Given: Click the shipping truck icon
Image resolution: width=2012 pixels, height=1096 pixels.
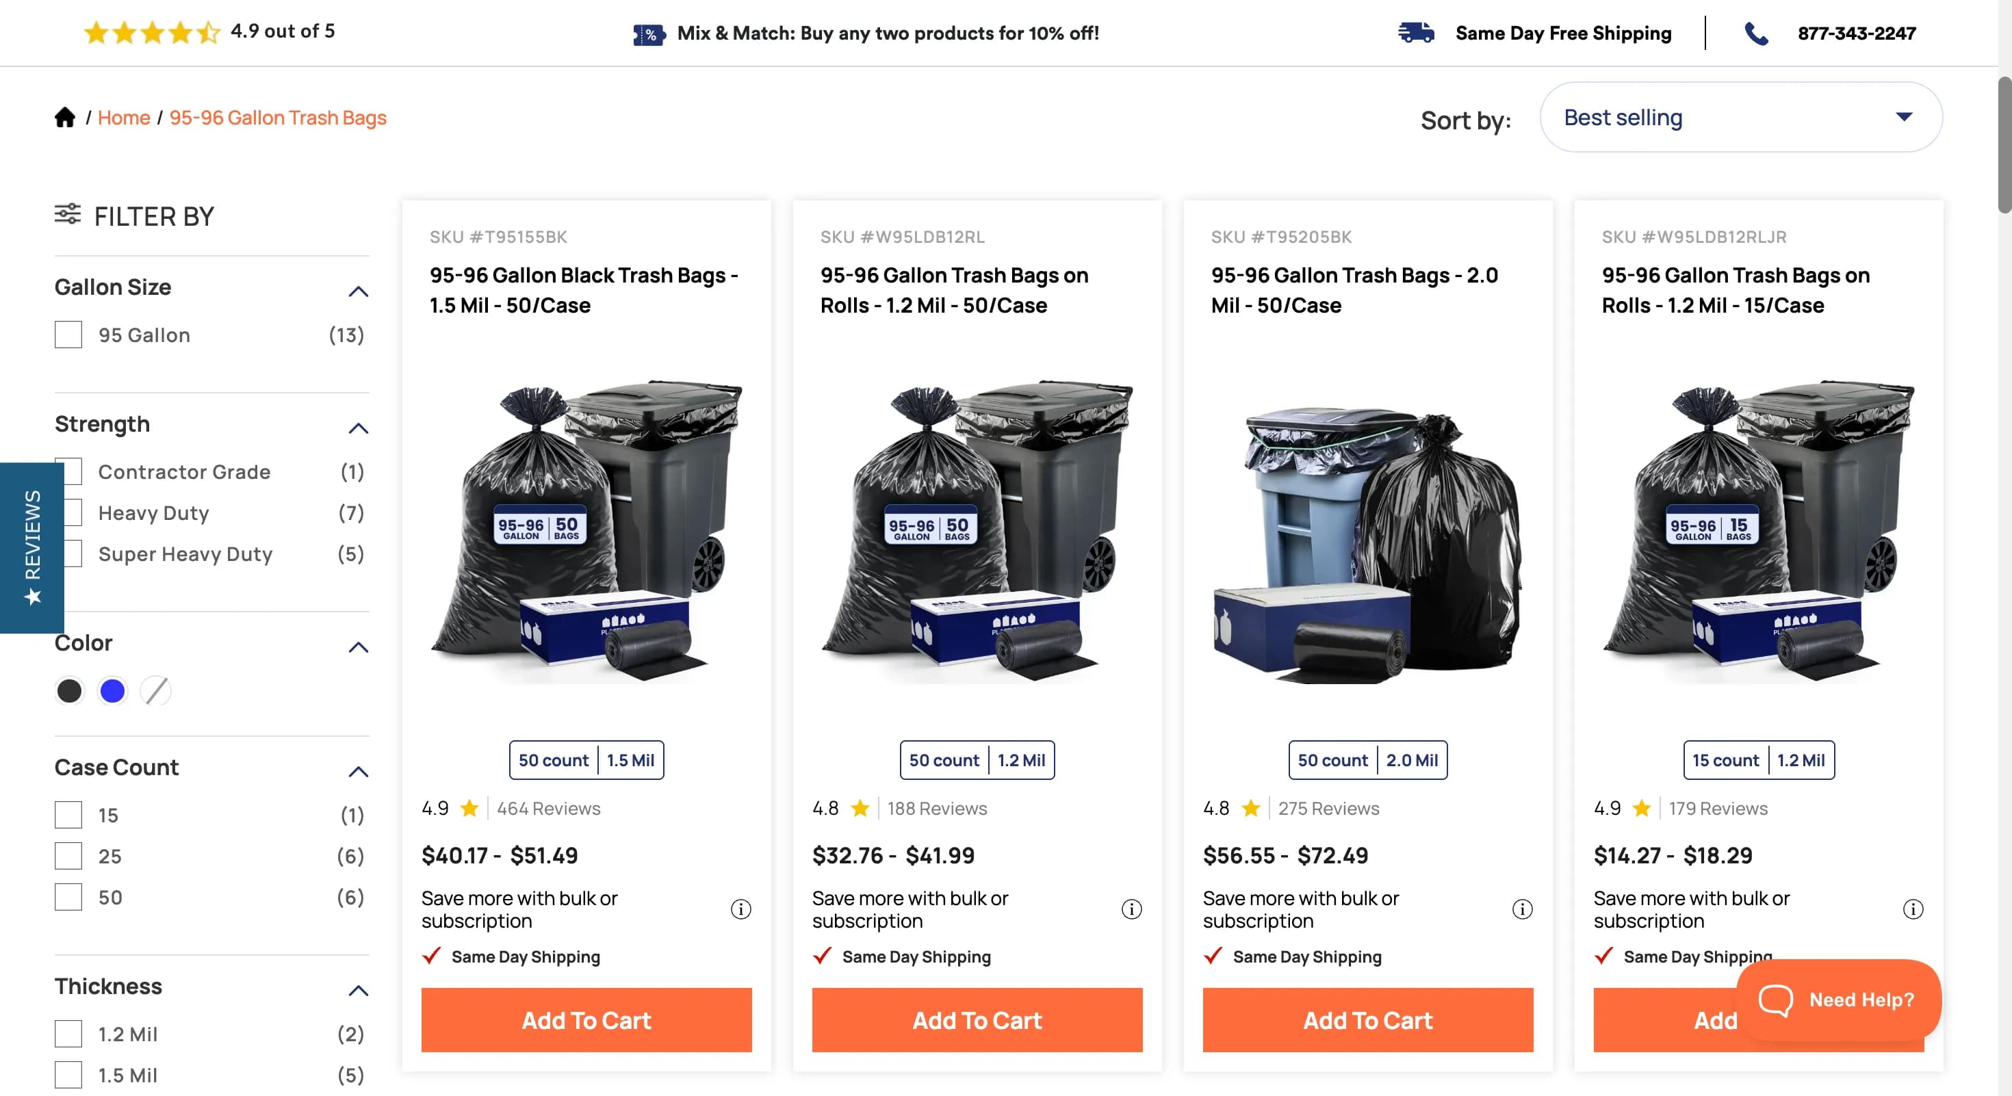Looking at the screenshot, I should (x=1415, y=33).
